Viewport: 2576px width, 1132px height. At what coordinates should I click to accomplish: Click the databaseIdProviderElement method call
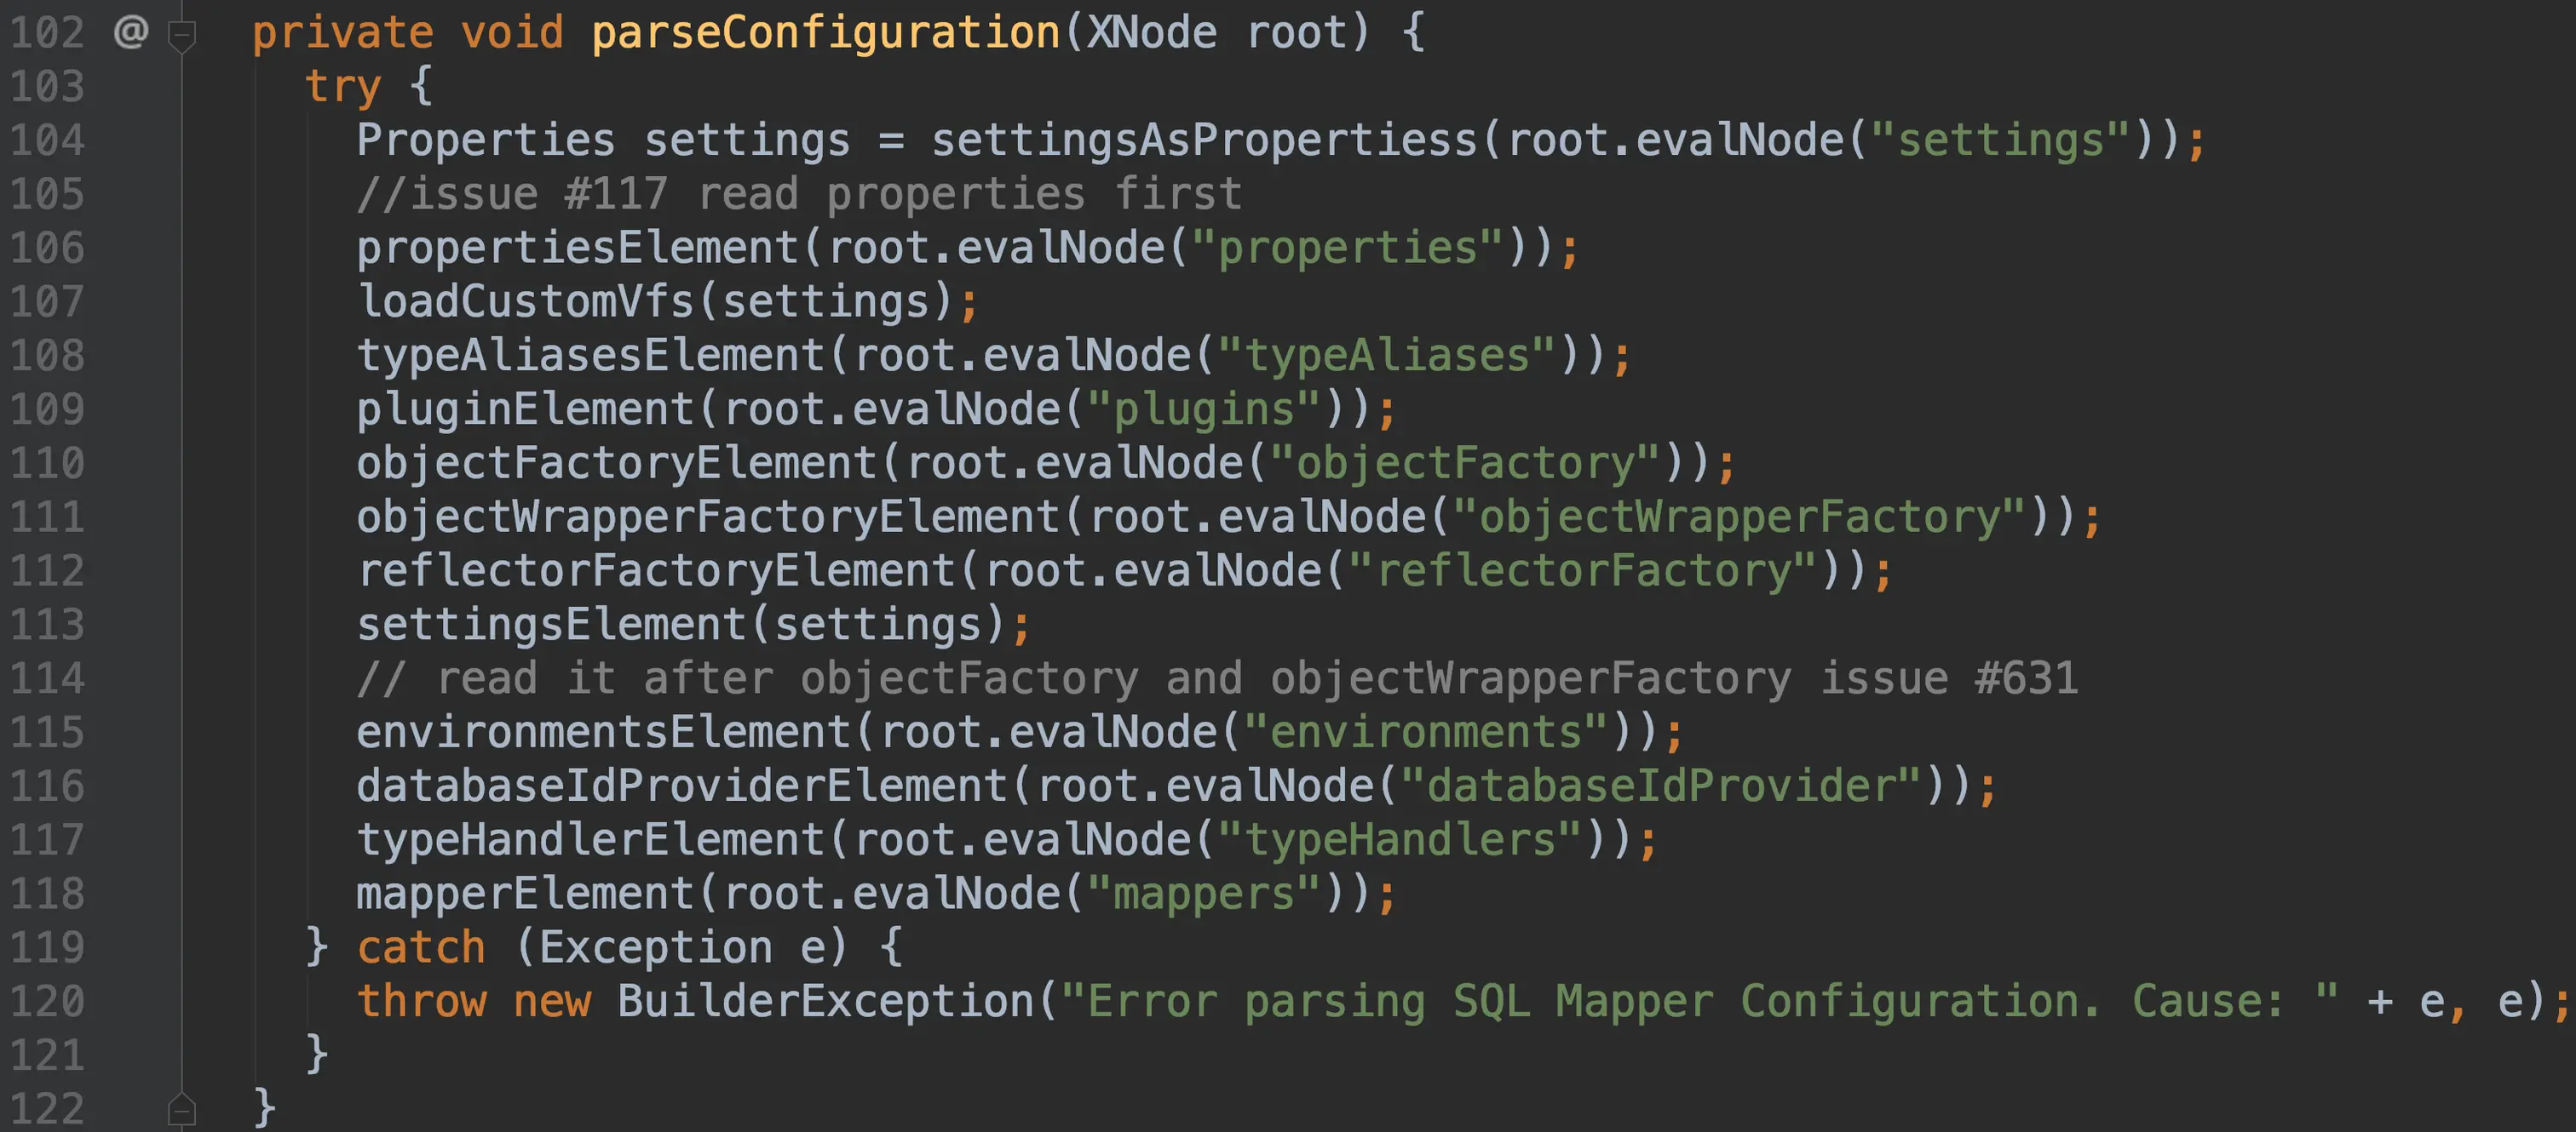point(682,786)
